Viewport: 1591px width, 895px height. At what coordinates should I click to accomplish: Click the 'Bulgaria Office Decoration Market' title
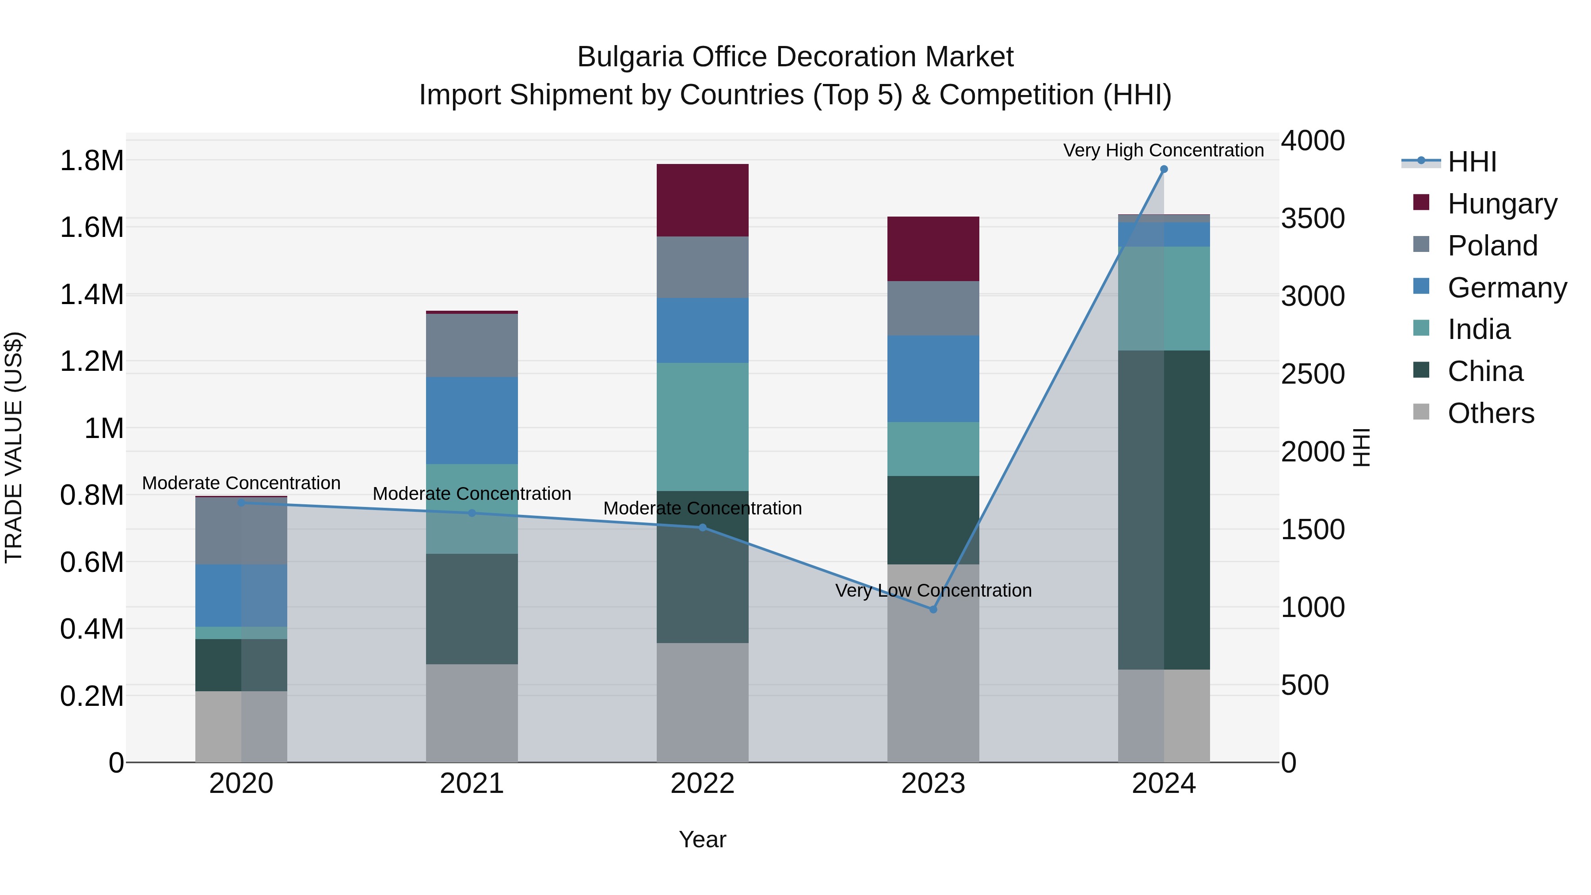pos(795,57)
